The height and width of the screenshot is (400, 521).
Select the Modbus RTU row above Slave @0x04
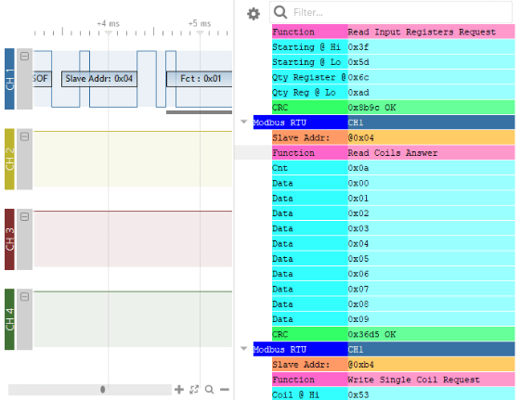pyautogui.click(x=384, y=123)
